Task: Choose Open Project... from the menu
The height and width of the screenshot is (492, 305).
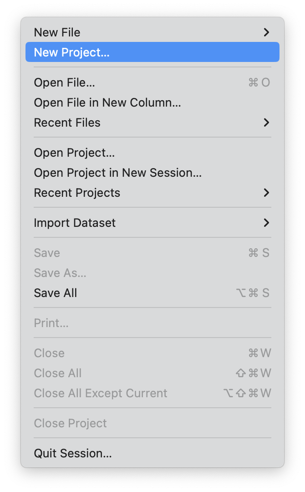Action: click(x=74, y=153)
